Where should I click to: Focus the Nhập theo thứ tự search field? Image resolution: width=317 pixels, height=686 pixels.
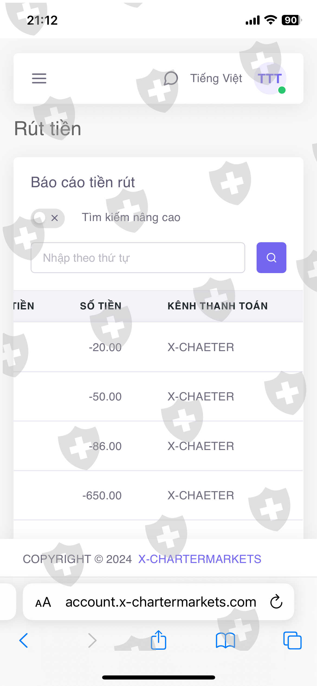pyautogui.click(x=138, y=258)
